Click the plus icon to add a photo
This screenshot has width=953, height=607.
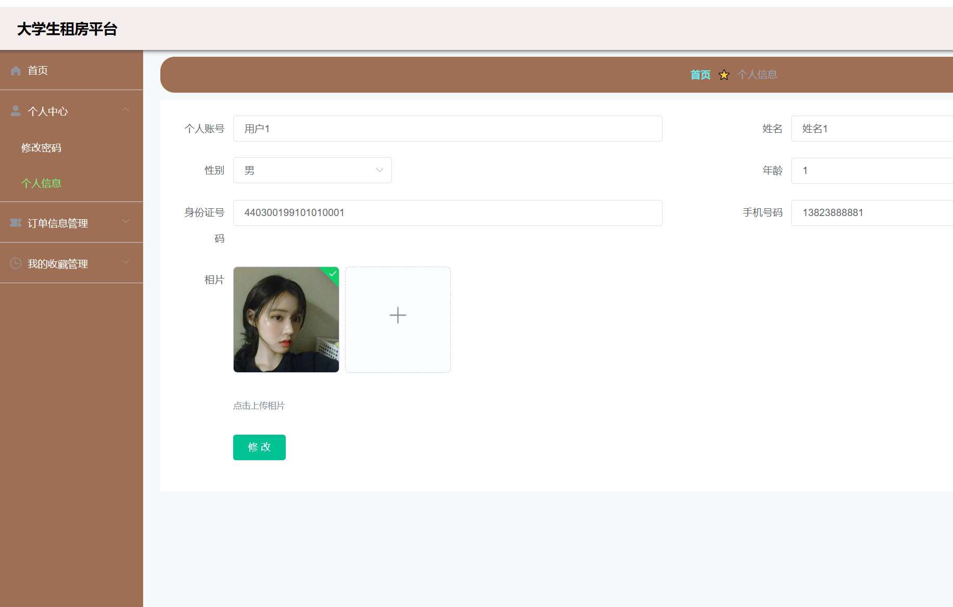[397, 314]
